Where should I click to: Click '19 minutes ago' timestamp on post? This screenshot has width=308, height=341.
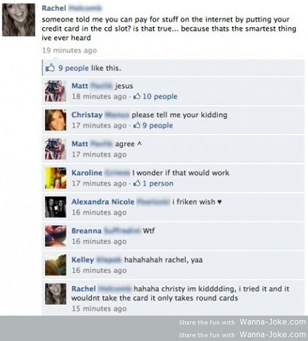coord(70,50)
